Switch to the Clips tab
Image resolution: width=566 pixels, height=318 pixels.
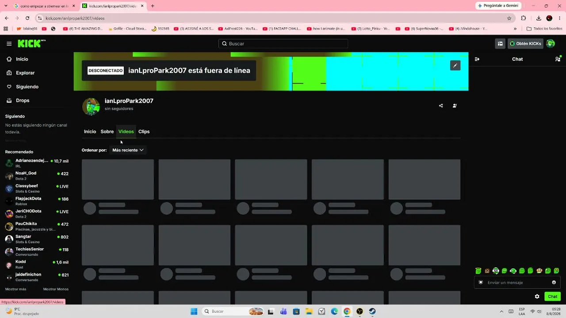[144, 132]
